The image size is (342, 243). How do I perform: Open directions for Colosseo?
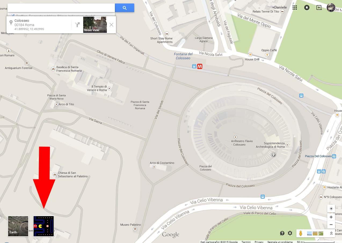pyautogui.click(x=77, y=25)
